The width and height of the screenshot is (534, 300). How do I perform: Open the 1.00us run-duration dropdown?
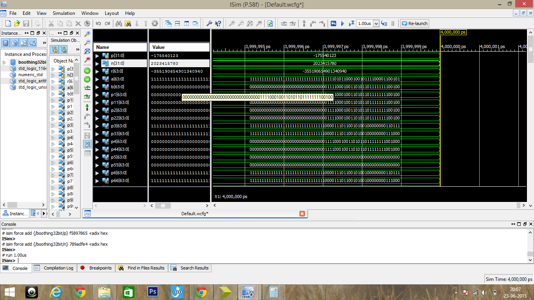click(x=376, y=23)
